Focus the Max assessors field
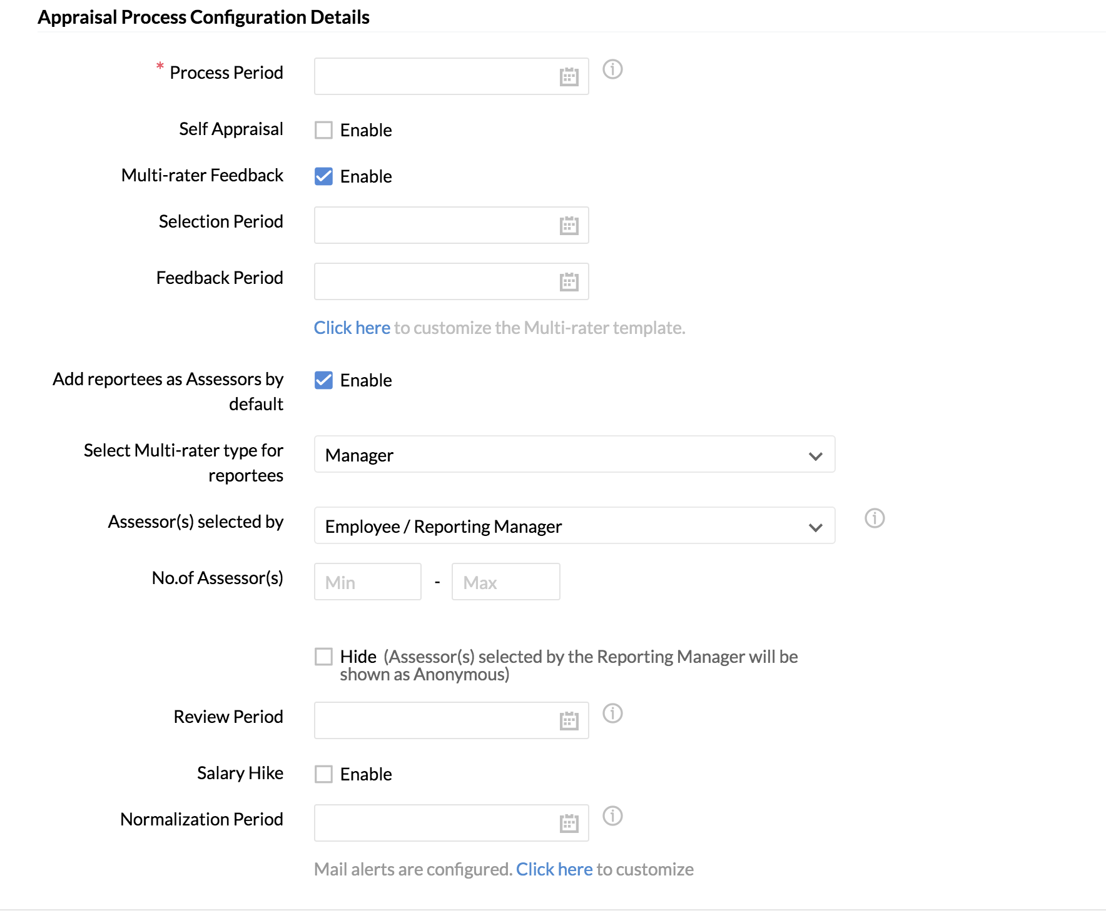The width and height of the screenshot is (1106, 913). (x=505, y=582)
